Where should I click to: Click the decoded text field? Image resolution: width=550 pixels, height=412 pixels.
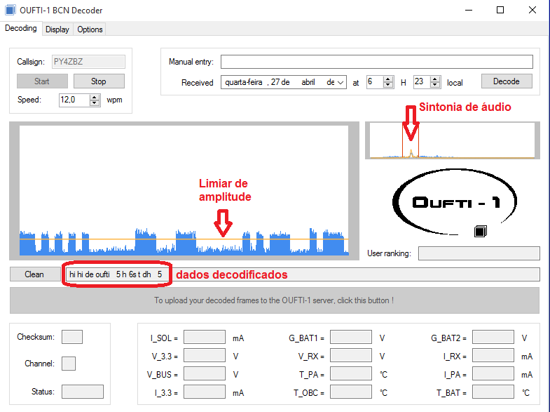301,274
